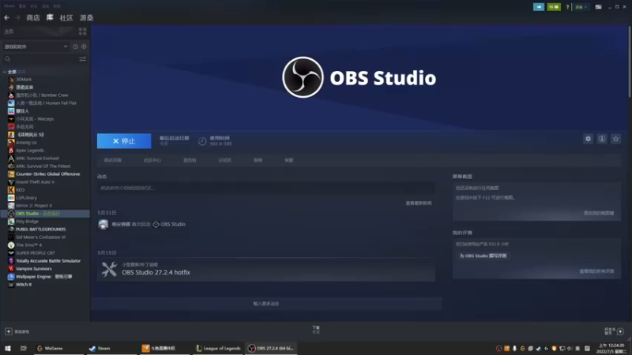Load more activity at the bottom
The image size is (632, 355).
(266, 304)
